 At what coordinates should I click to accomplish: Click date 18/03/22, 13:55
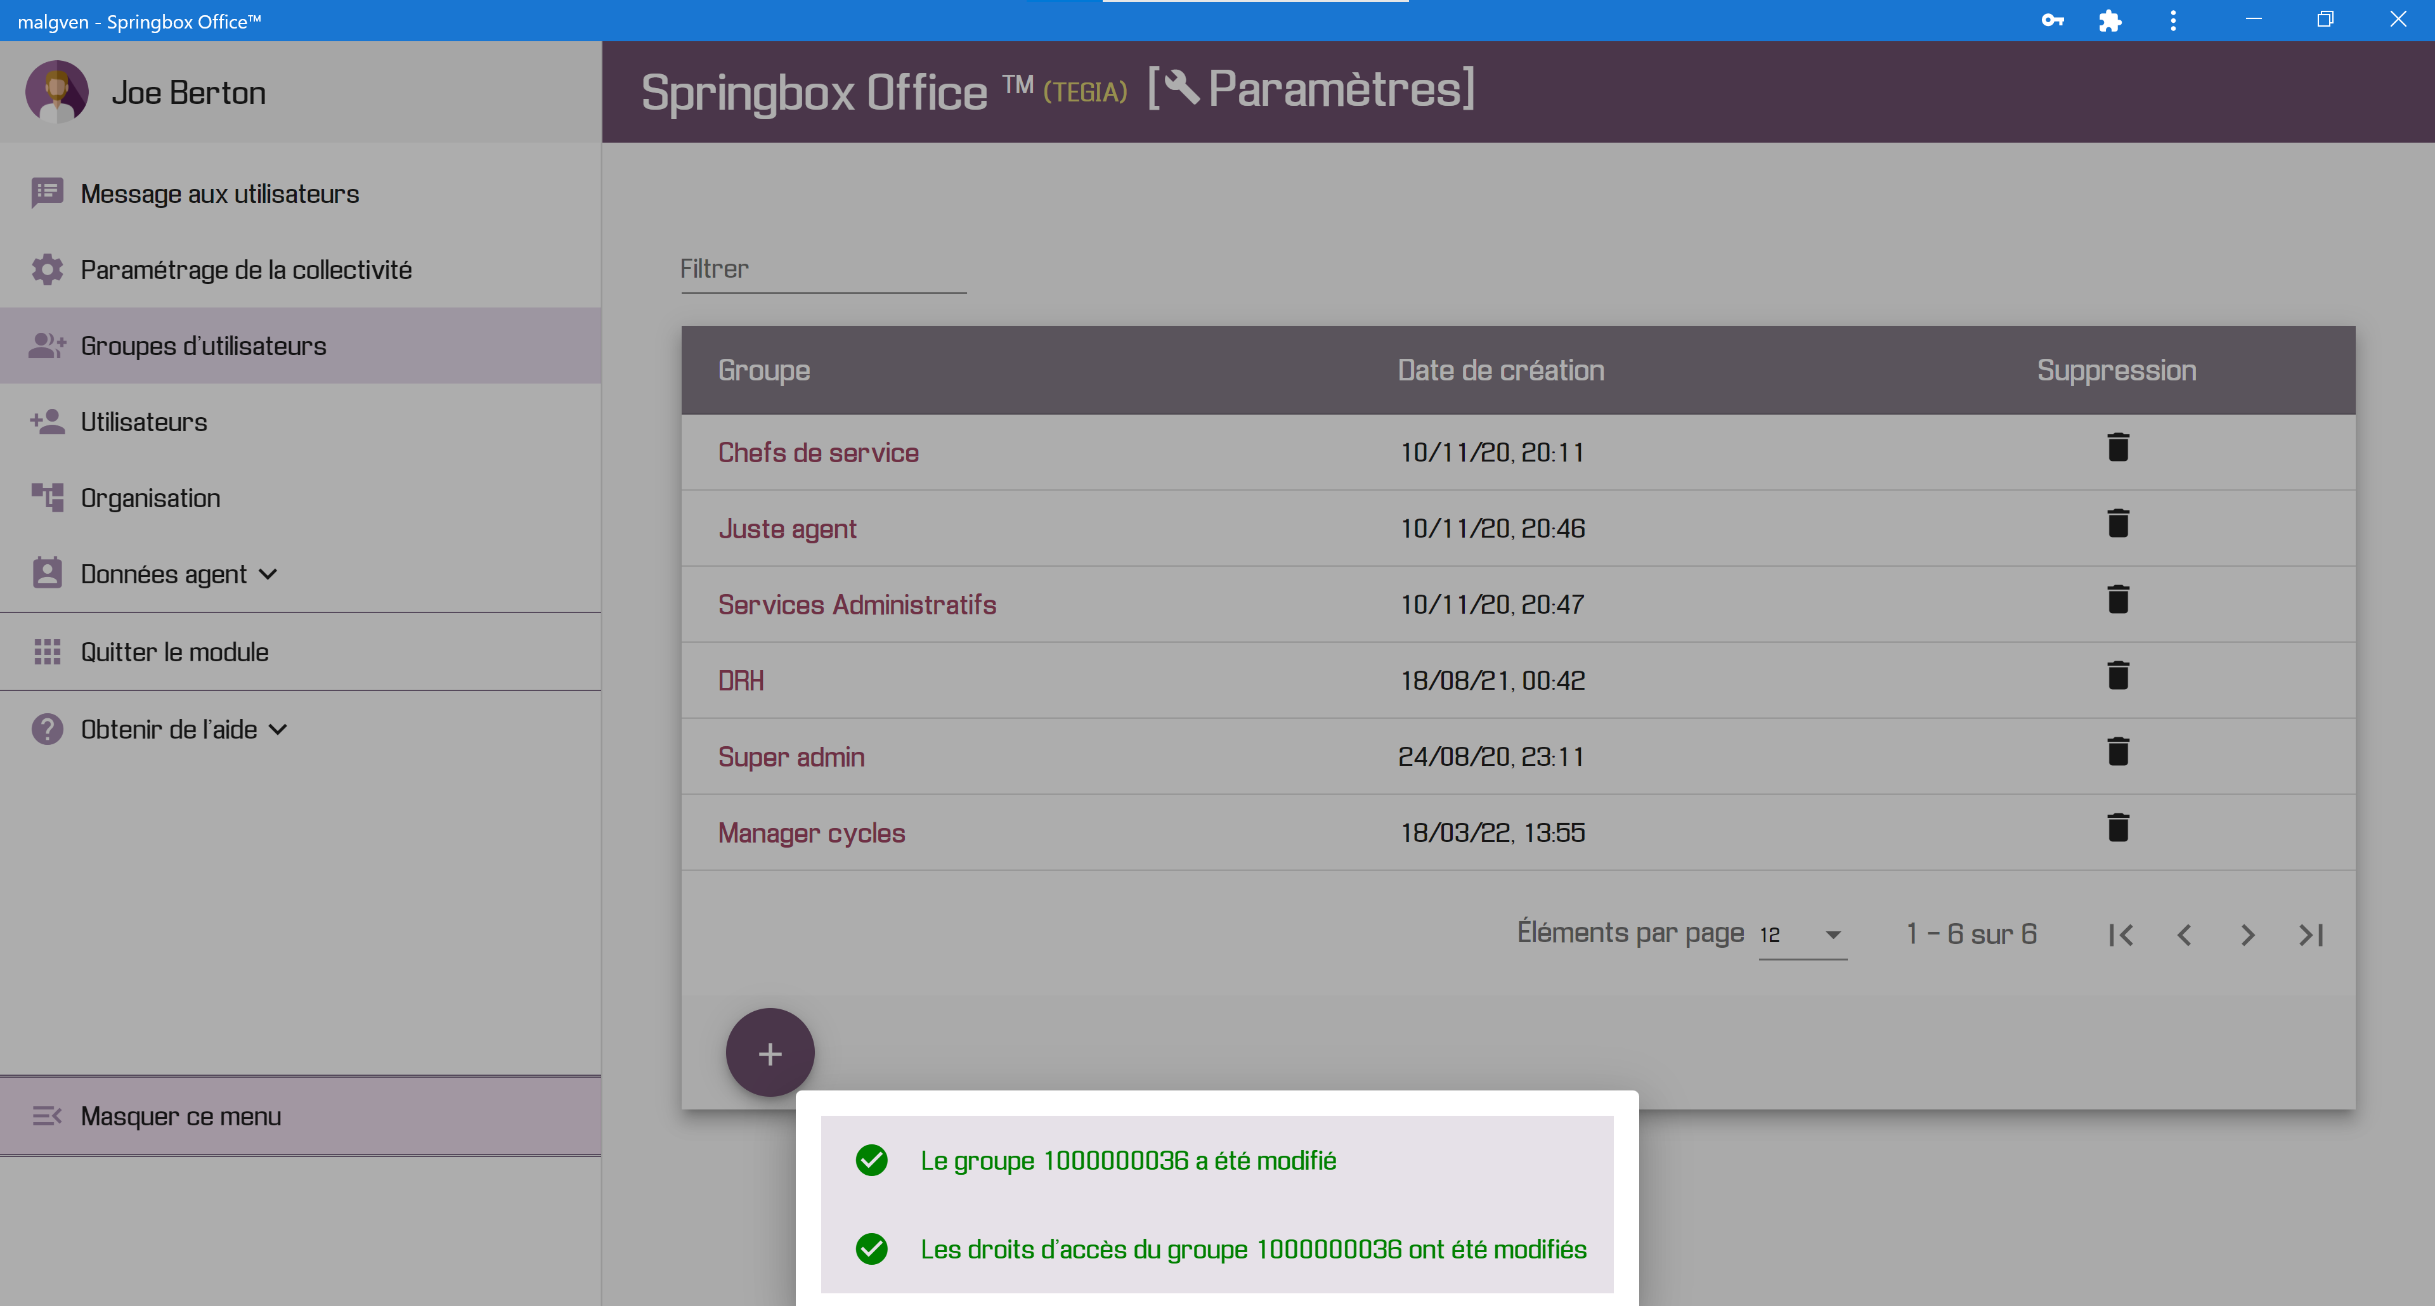1491,832
